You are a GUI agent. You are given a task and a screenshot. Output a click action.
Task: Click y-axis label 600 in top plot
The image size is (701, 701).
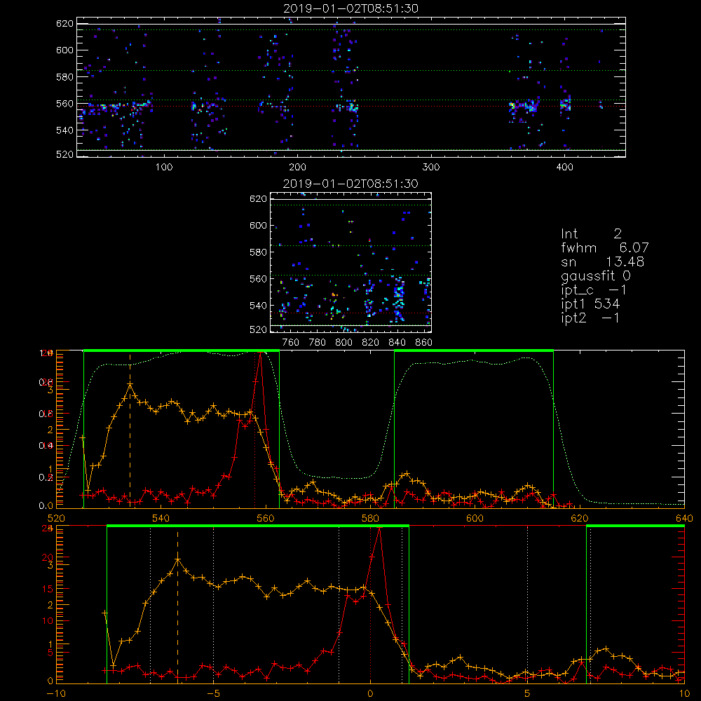pos(64,50)
